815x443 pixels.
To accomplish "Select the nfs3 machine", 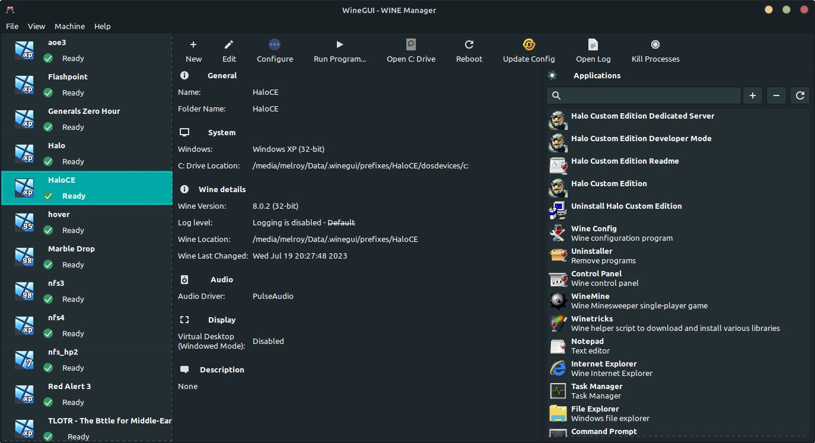I will pyautogui.click(x=87, y=291).
